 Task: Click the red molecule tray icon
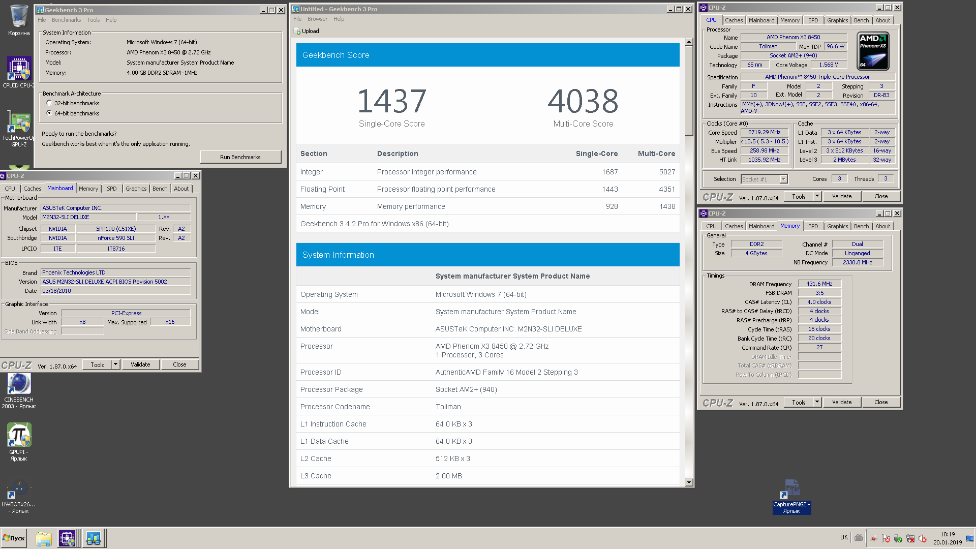(874, 538)
